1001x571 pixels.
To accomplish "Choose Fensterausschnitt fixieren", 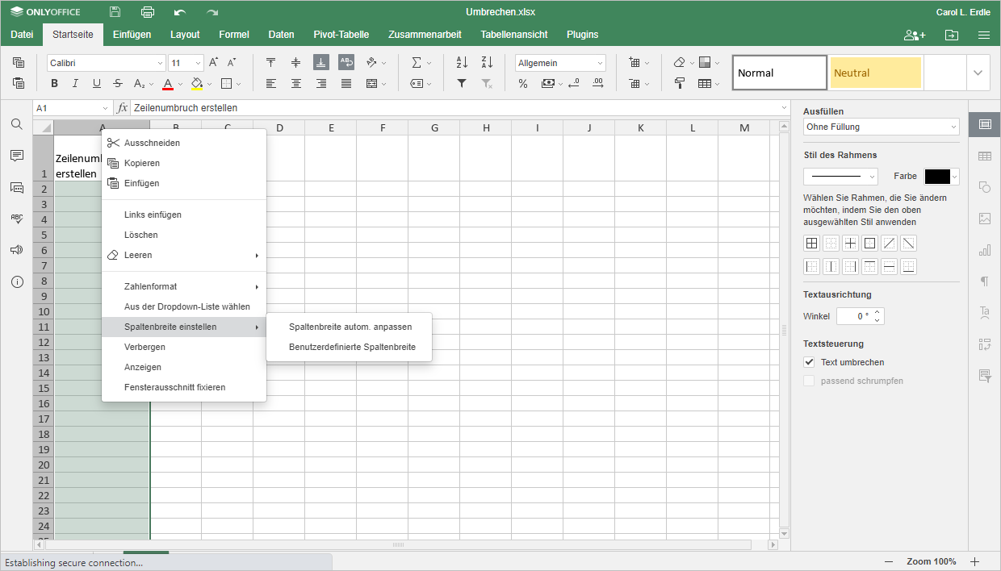I will pos(174,387).
